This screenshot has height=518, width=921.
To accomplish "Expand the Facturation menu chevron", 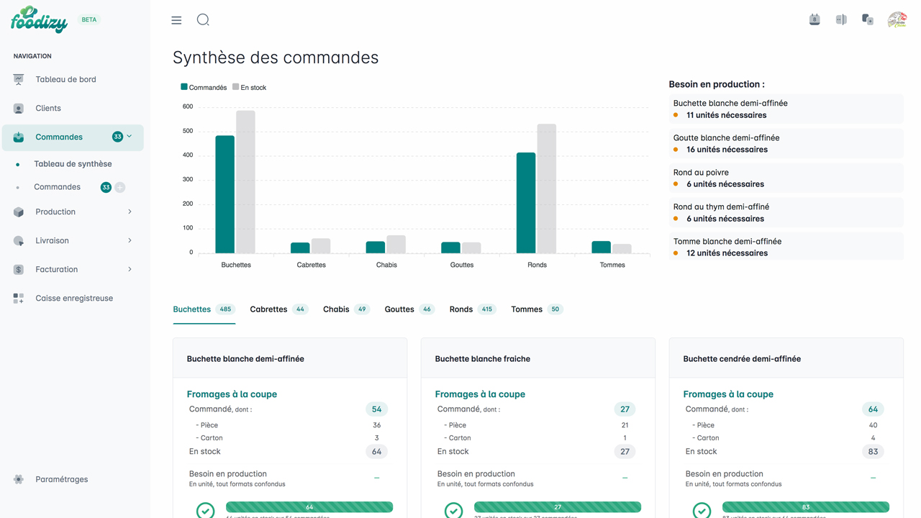I will click(x=130, y=269).
